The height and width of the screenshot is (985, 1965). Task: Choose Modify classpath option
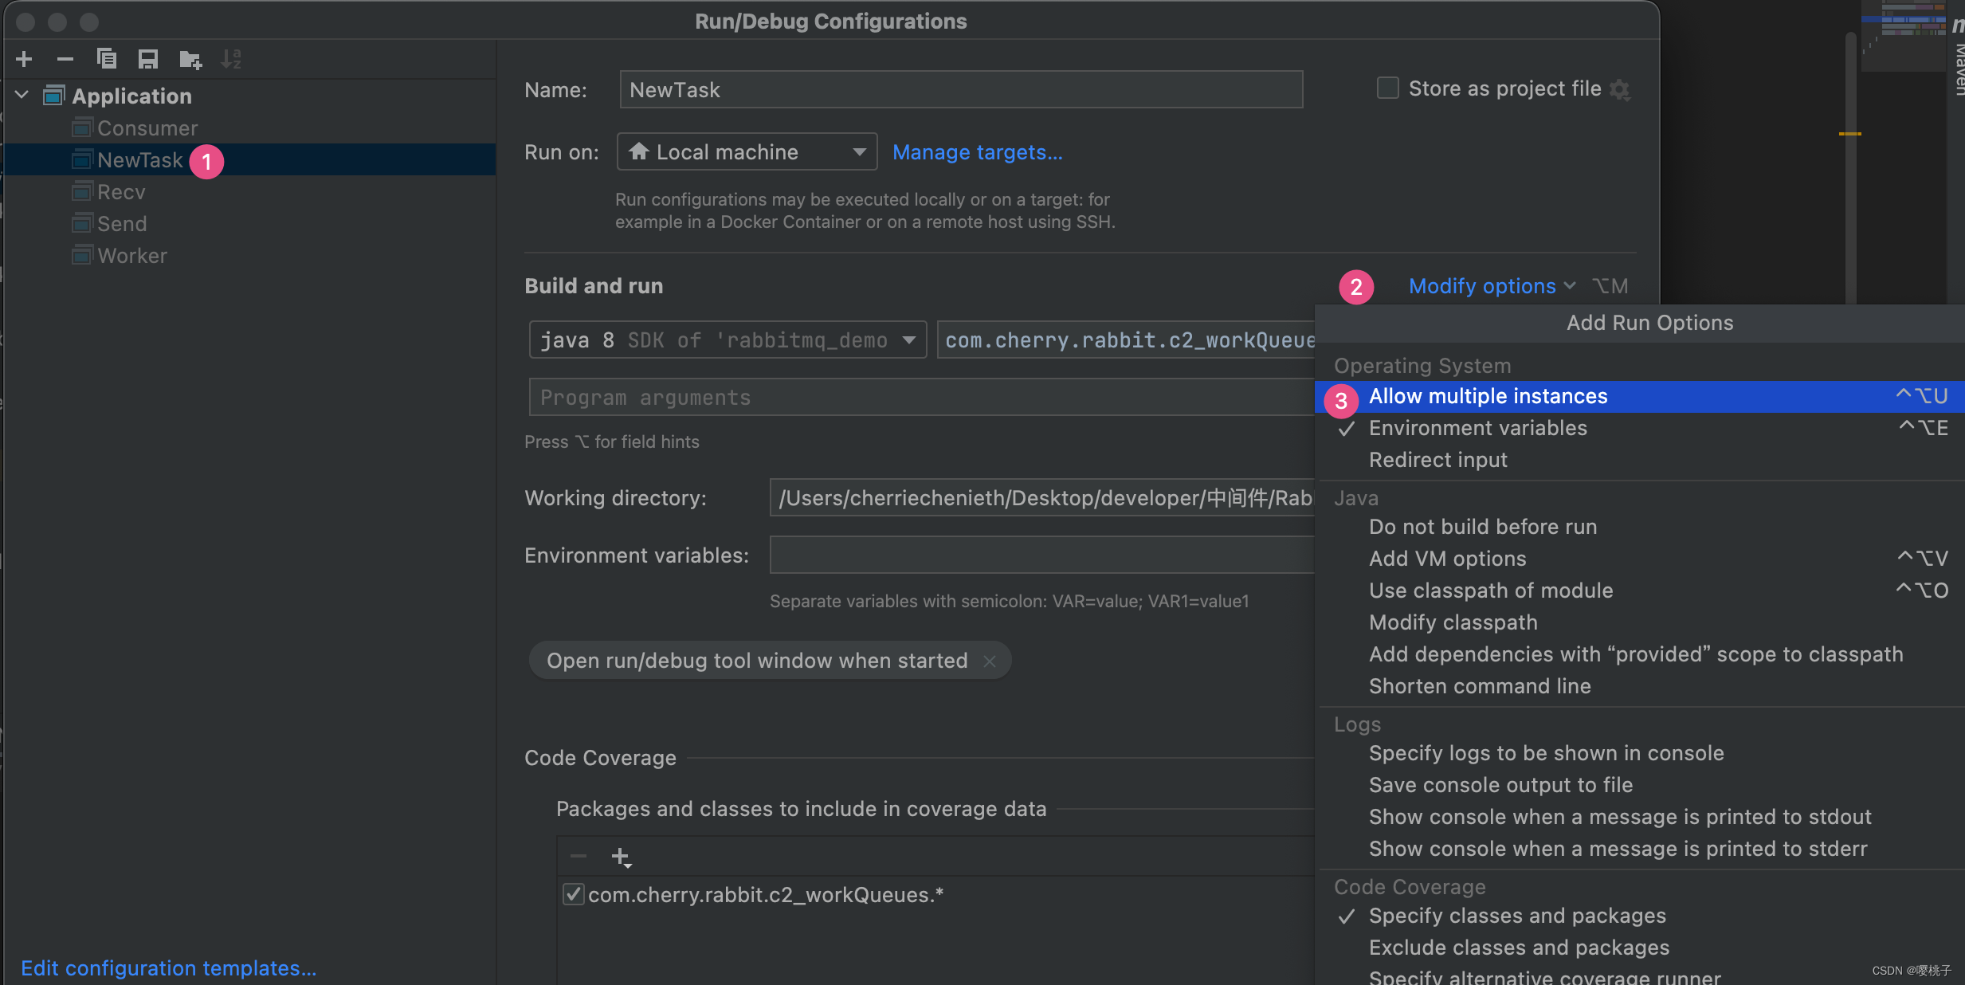[1639, 623]
